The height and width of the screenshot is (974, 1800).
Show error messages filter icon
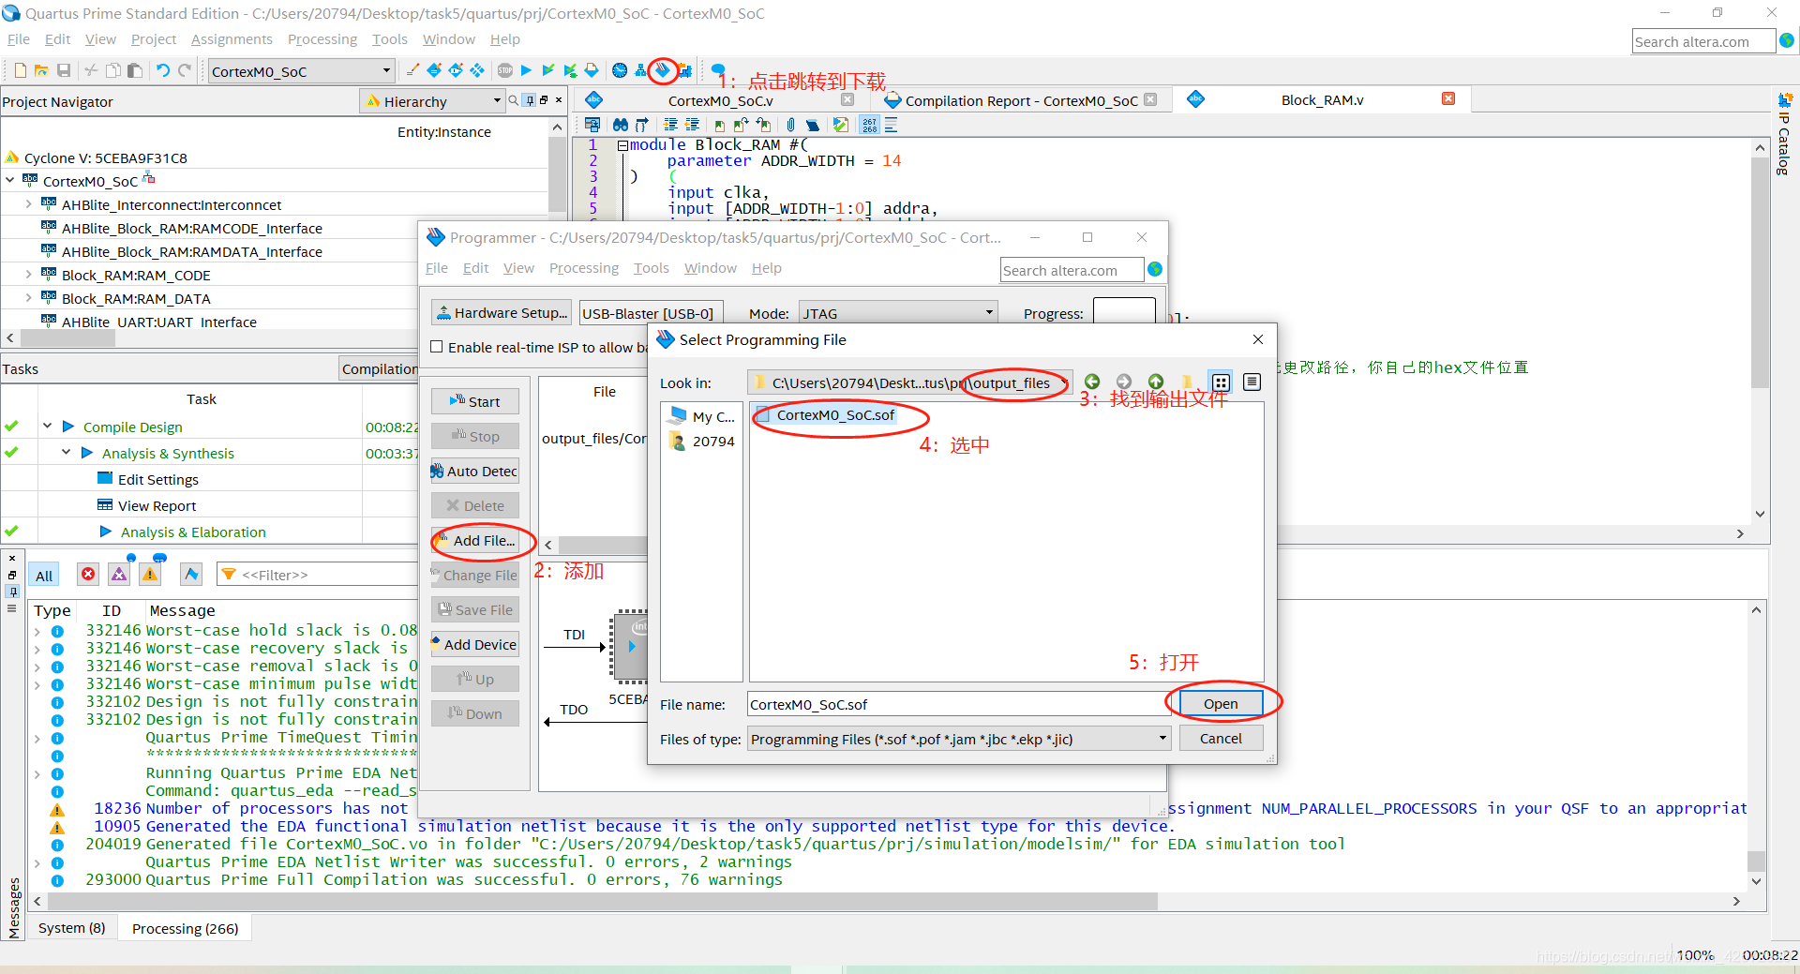click(x=88, y=575)
